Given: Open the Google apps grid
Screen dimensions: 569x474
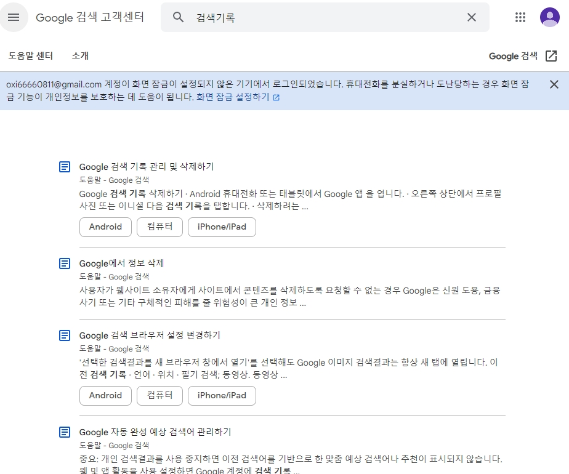Looking at the screenshot, I should [x=520, y=17].
